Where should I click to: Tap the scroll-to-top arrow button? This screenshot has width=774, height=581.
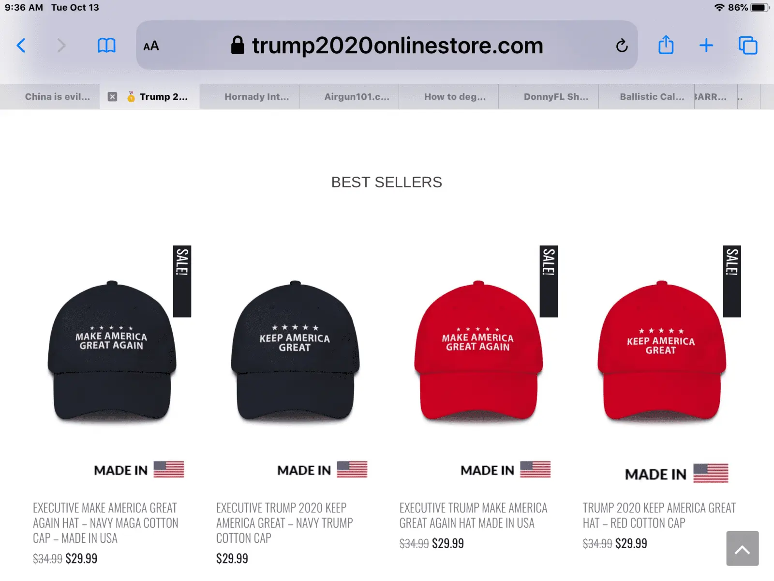742,548
